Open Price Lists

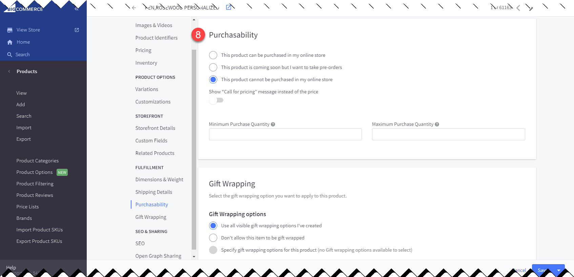coord(27,207)
